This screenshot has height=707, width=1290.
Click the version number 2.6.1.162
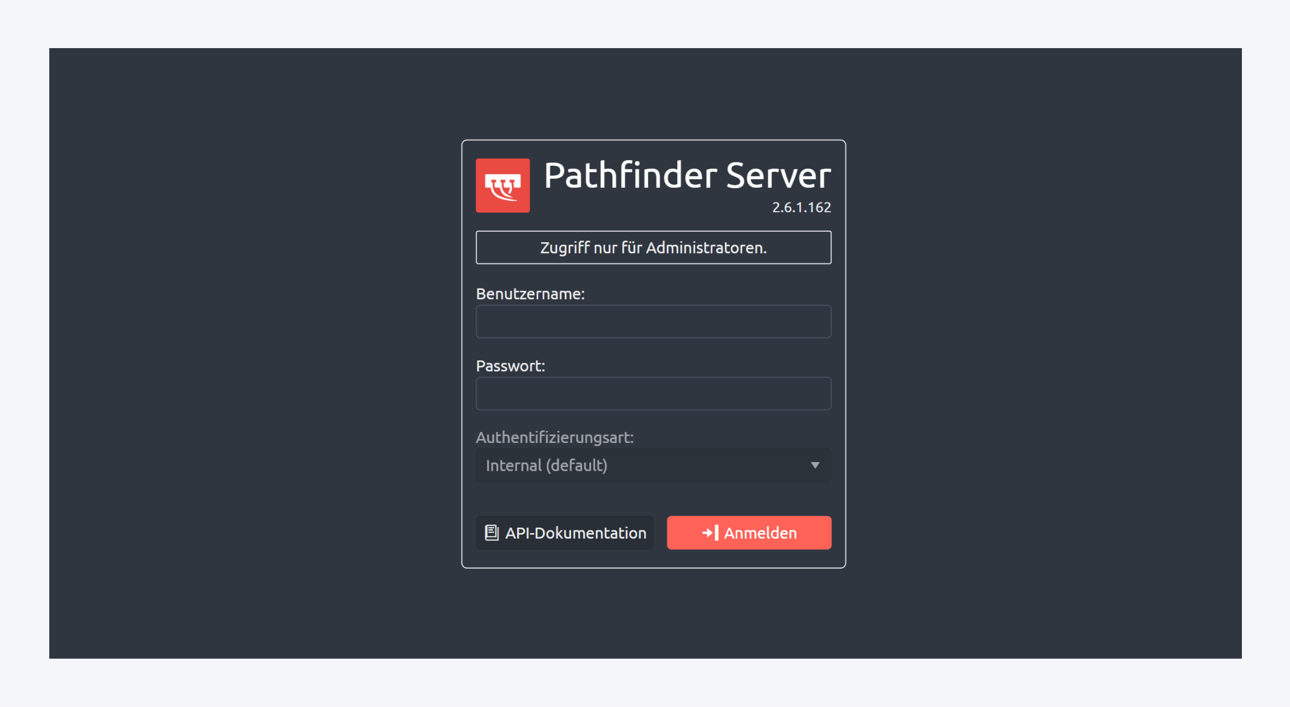801,207
